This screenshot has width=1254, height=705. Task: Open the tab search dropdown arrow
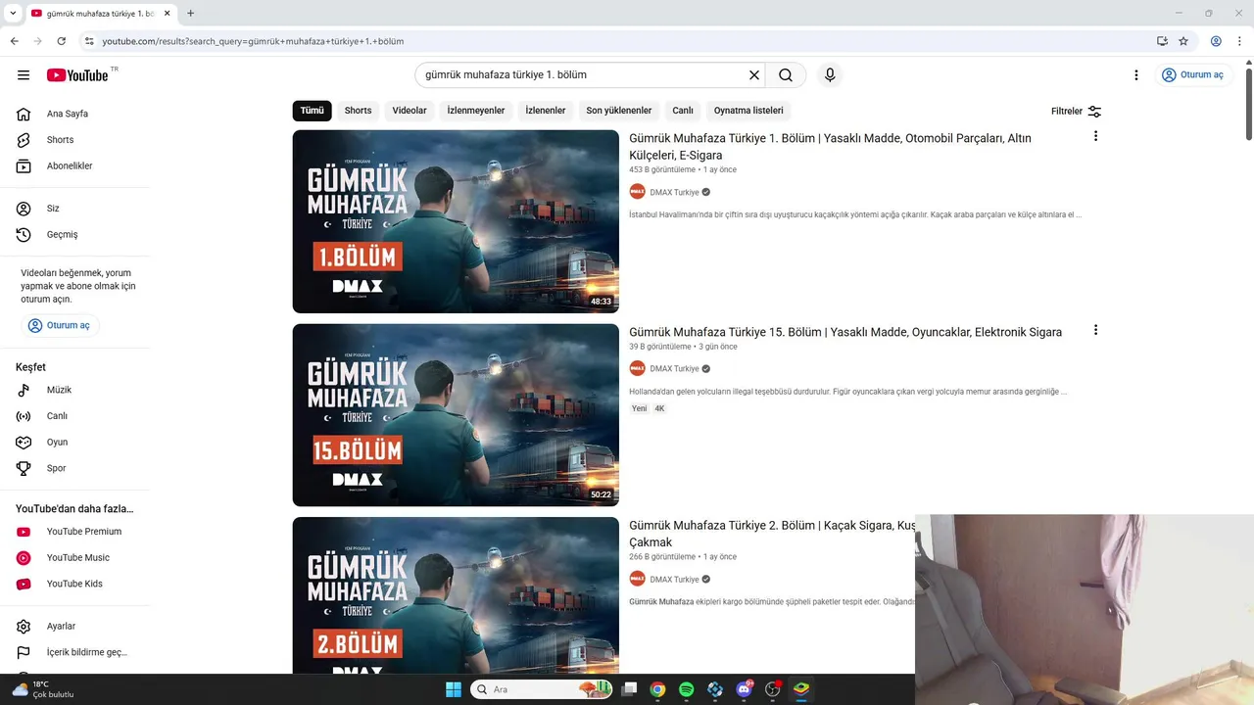(x=13, y=14)
